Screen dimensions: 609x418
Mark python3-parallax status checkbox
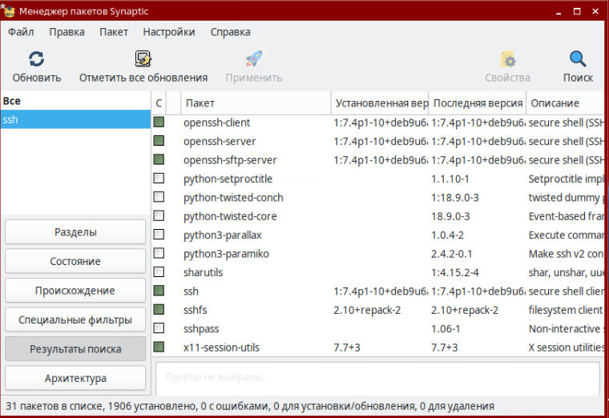click(x=159, y=235)
